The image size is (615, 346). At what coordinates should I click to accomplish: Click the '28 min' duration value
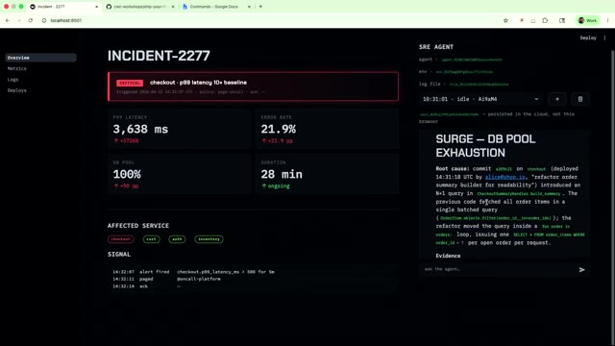point(282,174)
